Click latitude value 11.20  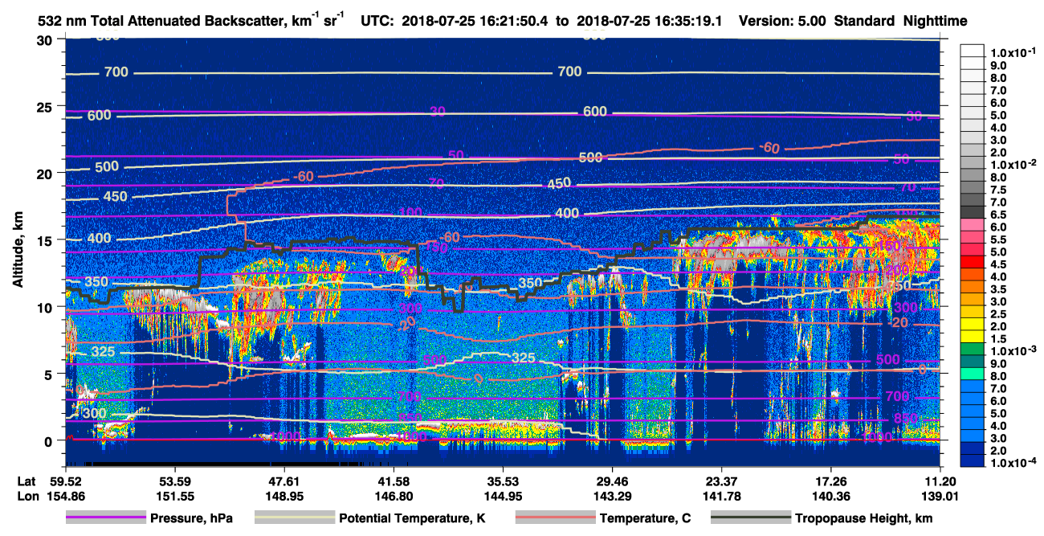pos(940,481)
